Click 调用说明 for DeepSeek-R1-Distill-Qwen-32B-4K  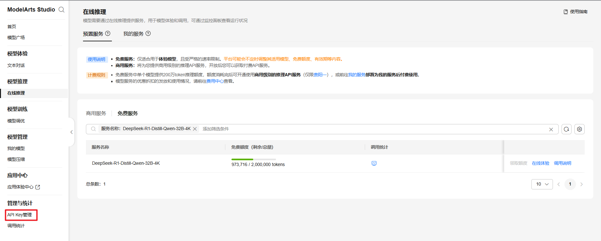pyautogui.click(x=563, y=163)
